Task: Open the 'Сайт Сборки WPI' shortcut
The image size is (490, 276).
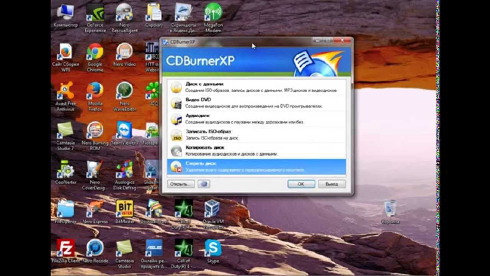Action: 65,58
